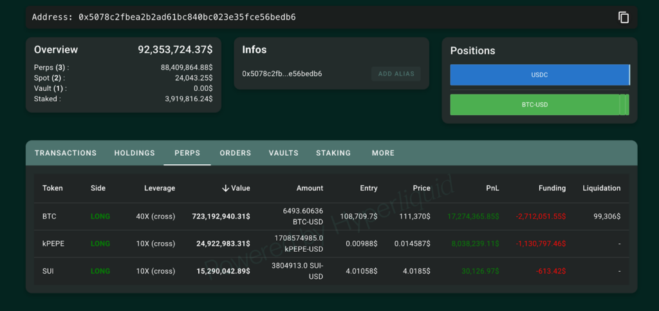Switch to the Holdings tab

click(x=135, y=153)
